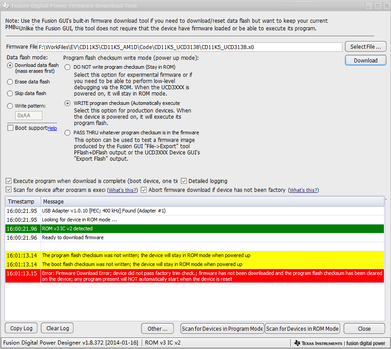Select Write pattern radio option

pyautogui.click(x=10, y=106)
